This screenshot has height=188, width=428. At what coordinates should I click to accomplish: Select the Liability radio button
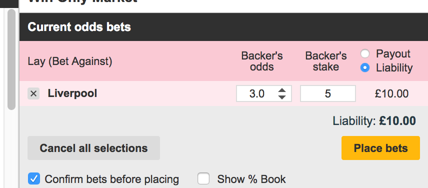click(x=365, y=67)
